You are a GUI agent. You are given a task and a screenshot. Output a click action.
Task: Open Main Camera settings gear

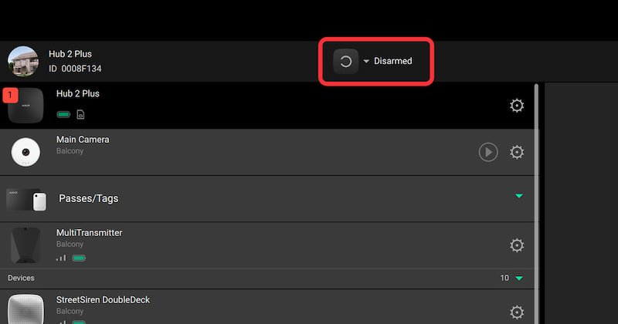[x=517, y=152]
